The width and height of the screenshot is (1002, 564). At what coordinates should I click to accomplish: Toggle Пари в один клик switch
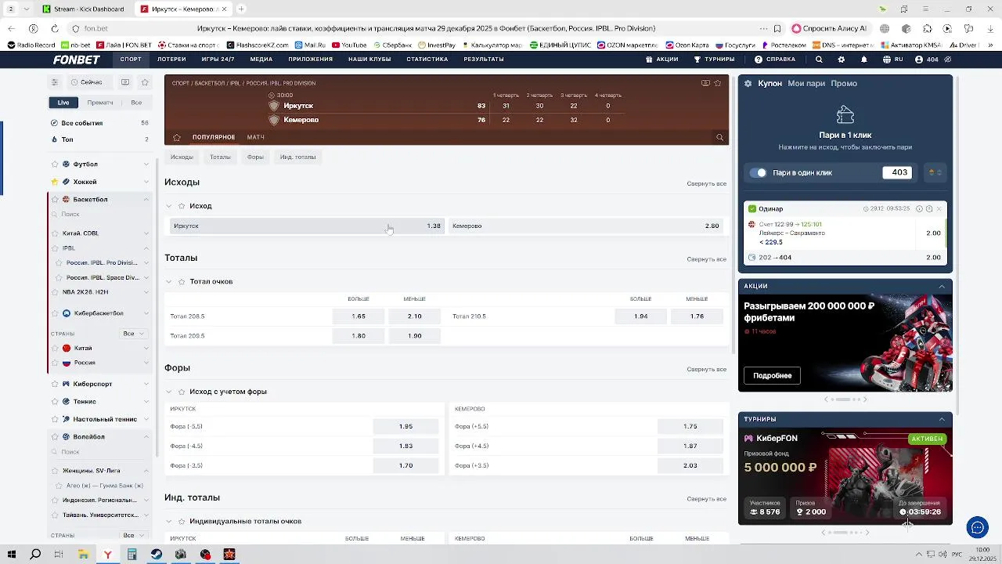pos(759,172)
